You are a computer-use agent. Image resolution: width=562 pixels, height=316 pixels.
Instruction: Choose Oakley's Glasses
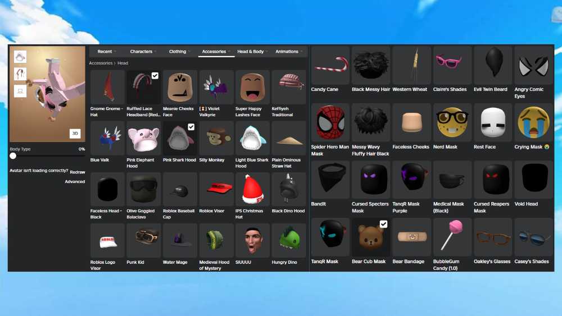tap(493, 237)
